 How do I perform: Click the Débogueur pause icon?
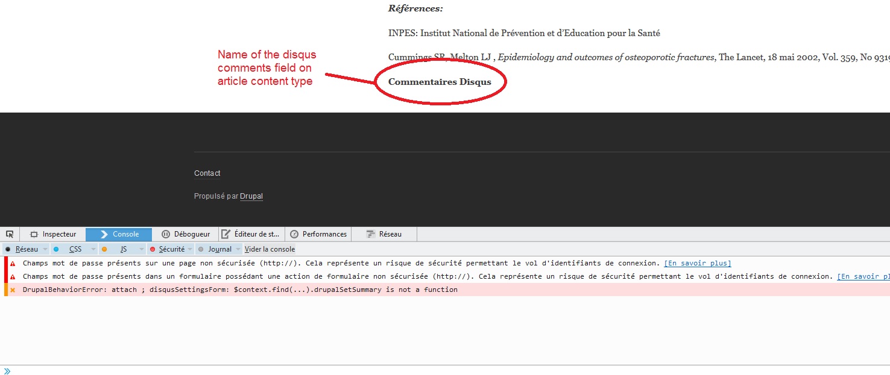[165, 234]
